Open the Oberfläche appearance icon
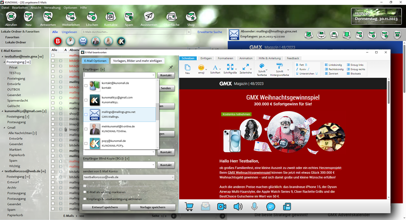 (x=172, y=16)
